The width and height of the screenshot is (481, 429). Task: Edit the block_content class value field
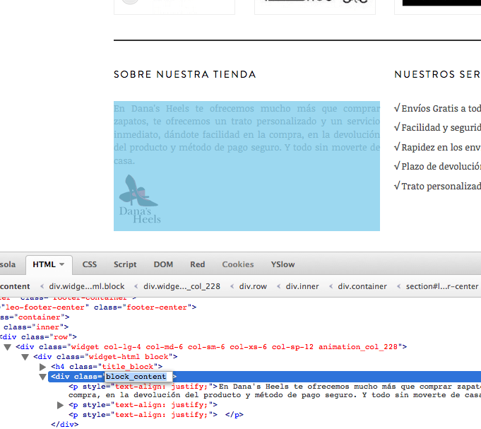click(x=138, y=377)
